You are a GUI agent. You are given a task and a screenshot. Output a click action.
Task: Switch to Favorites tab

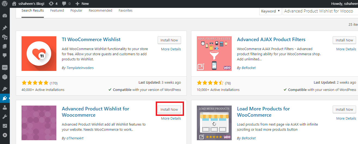pyautogui.click(x=126, y=11)
